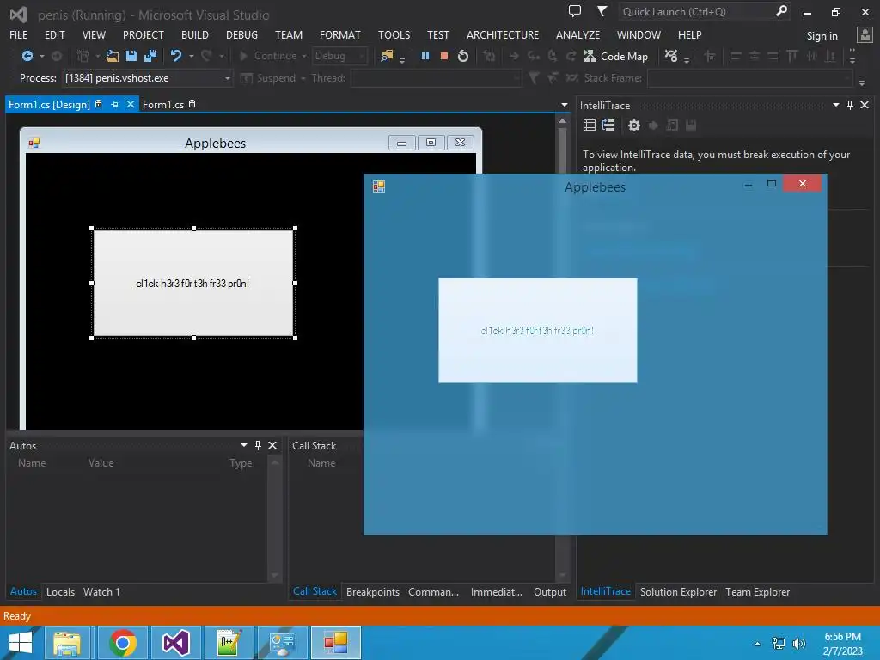Open the FORMAT menu
The height and width of the screenshot is (660, 880).
point(340,34)
